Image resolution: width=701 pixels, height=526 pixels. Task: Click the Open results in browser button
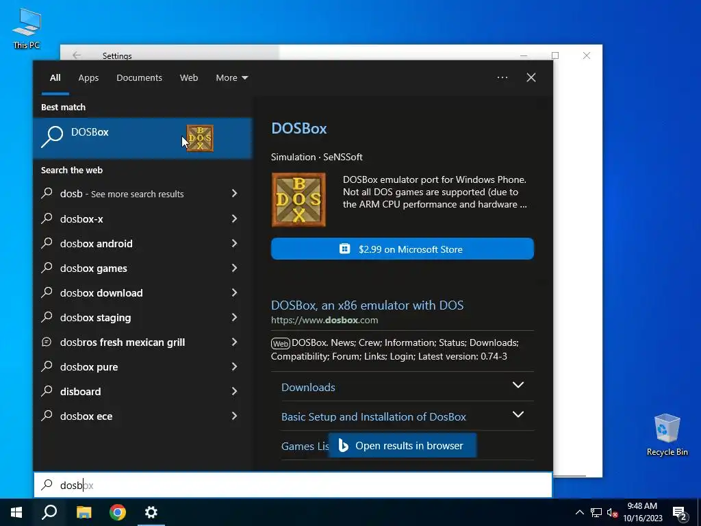(403, 445)
